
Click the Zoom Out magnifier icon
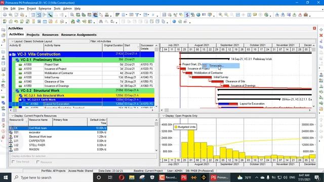226,15
